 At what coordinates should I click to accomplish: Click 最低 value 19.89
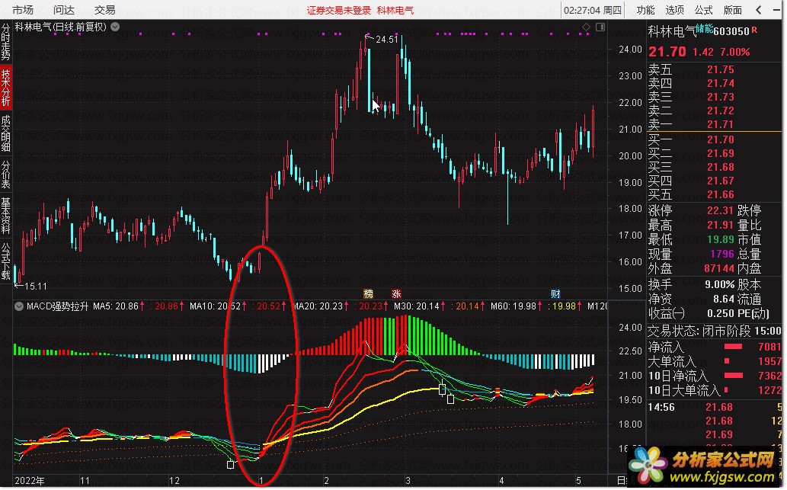pos(720,239)
